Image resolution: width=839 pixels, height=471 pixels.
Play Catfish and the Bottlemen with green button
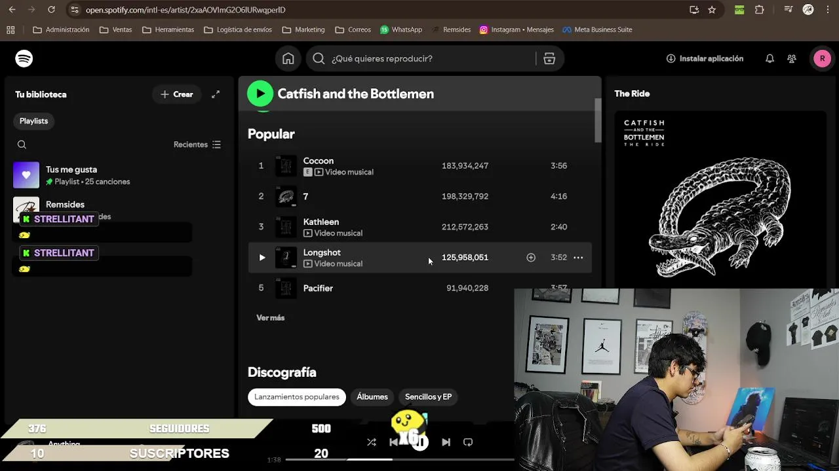pyautogui.click(x=260, y=94)
